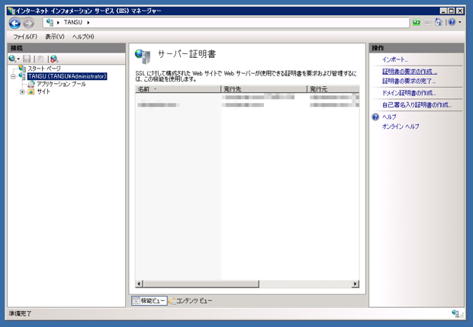This screenshot has height=327, width=473.
Task: Click the globe Connect icon in the 接続 toolbar
Action: click(12, 59)
